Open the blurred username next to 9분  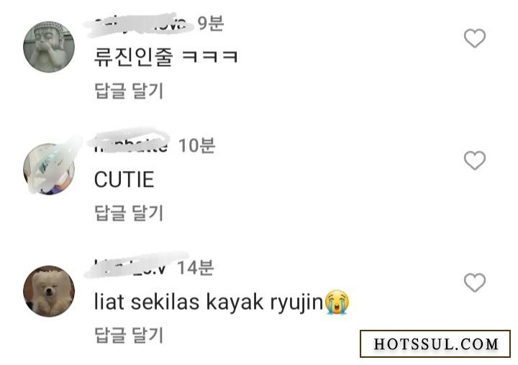140,24
